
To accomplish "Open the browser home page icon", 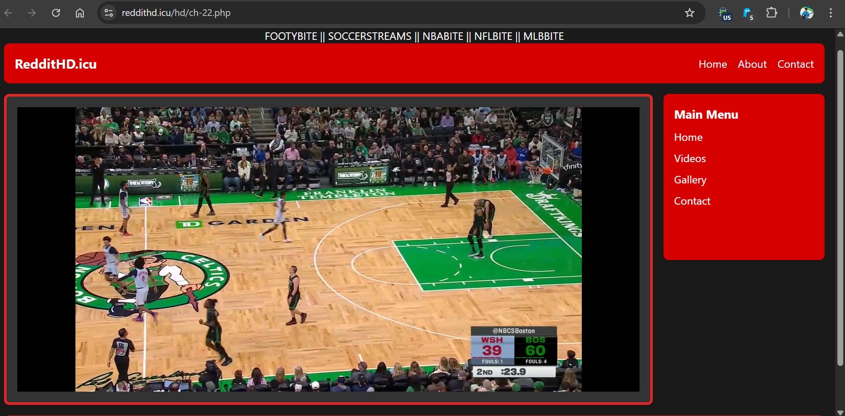I will pos(79,13).
